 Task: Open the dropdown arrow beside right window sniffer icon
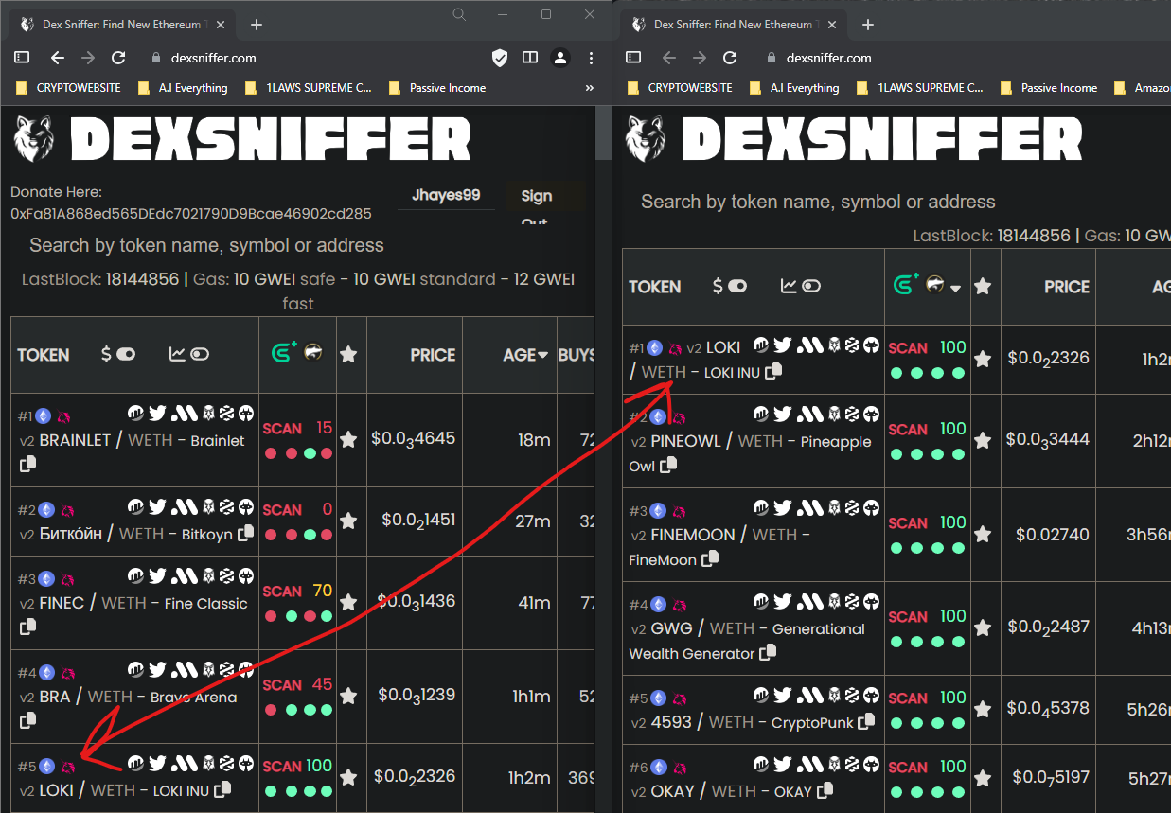(x=956, y=288)
